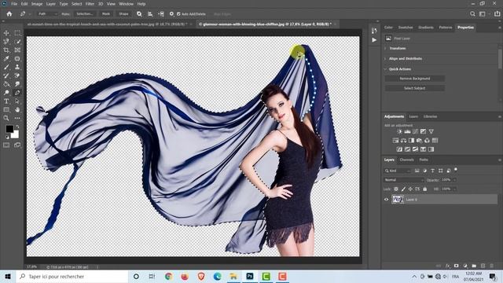Image resolution: width=503 pixels, height=283 pixels.
Task: Toggle layer filtering on/off switch
Action: pos(456,170)
